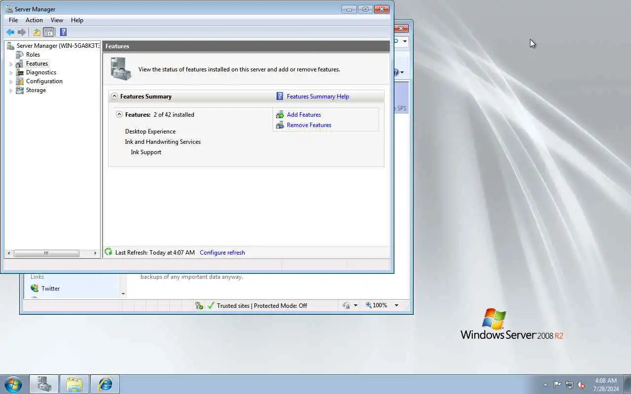Open the Start menu

tap(13, 384)
